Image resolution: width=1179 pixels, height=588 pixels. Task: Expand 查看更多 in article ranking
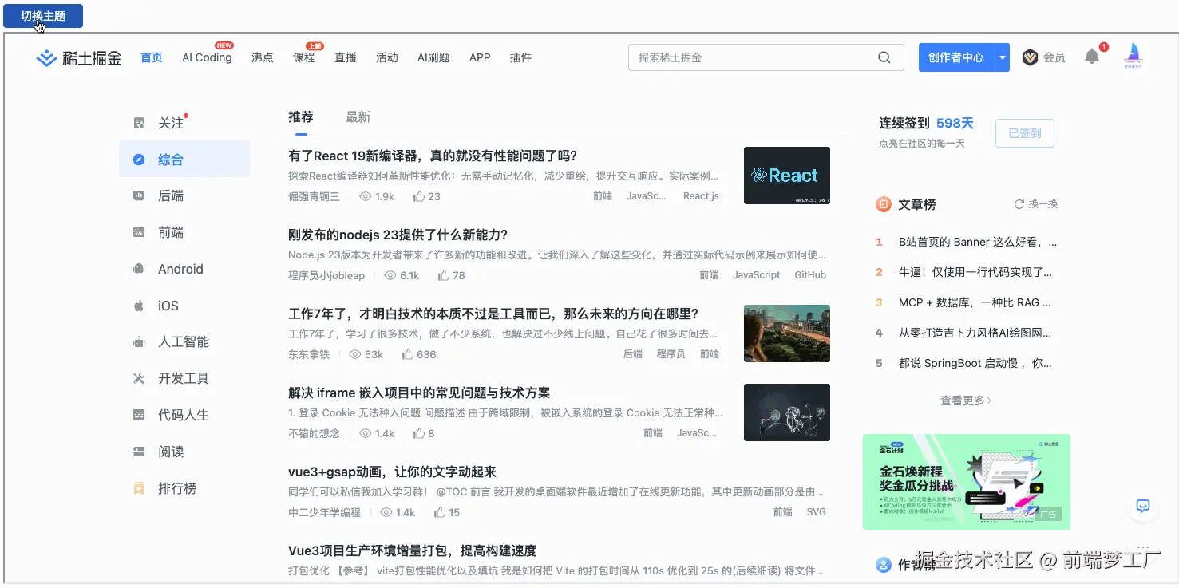966,401
